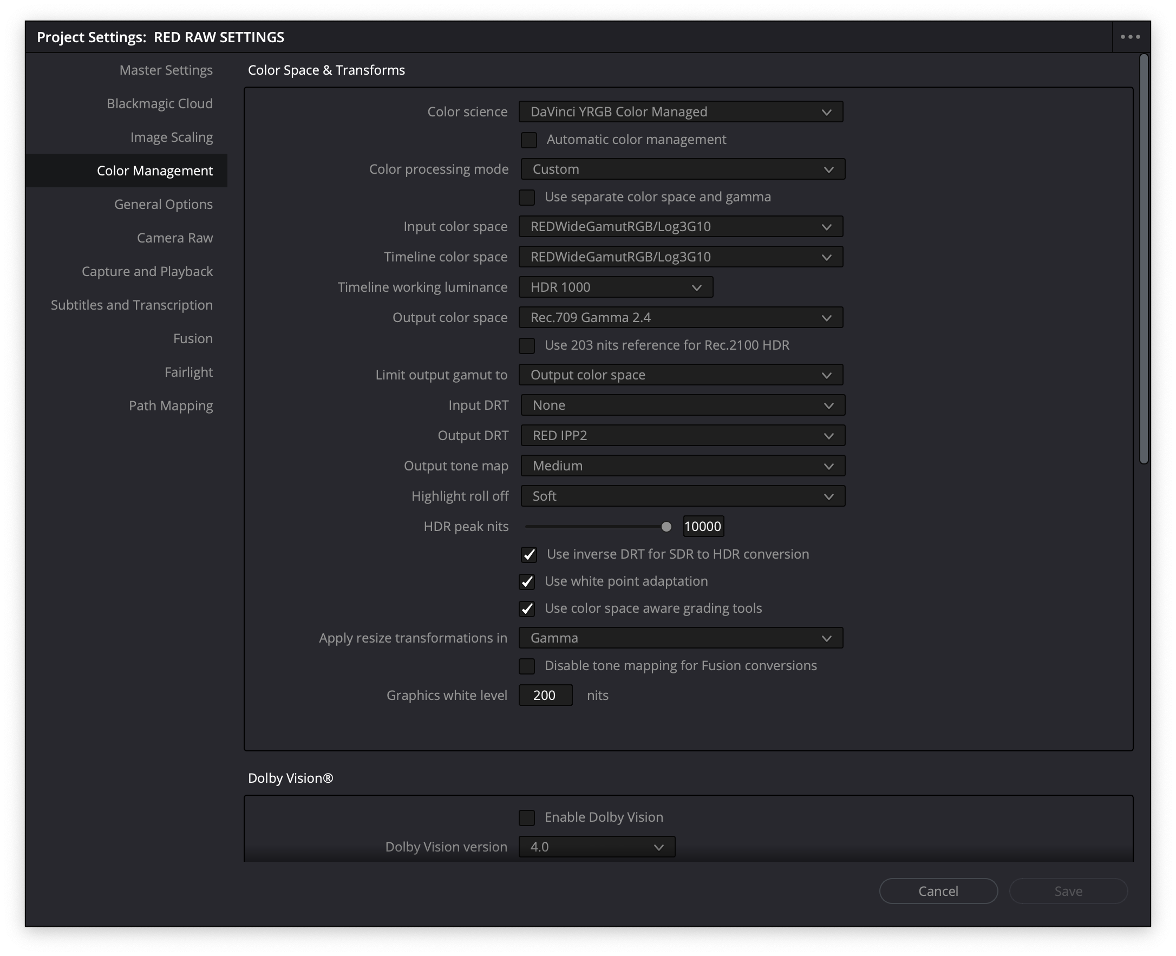
Task: Open Timeline working luminance dropdown
Action: pos(616,287)
